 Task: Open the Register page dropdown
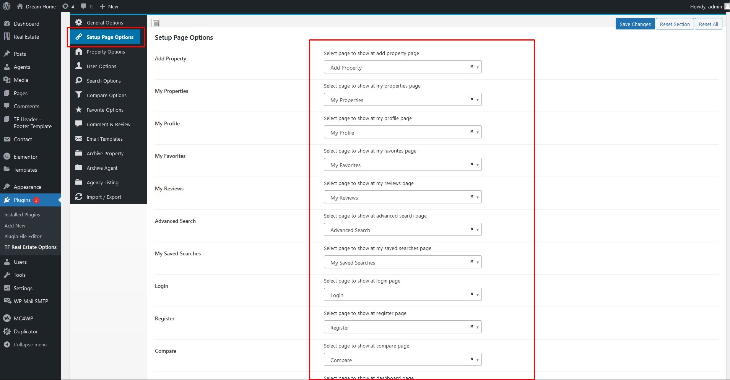tap(403, 327)
